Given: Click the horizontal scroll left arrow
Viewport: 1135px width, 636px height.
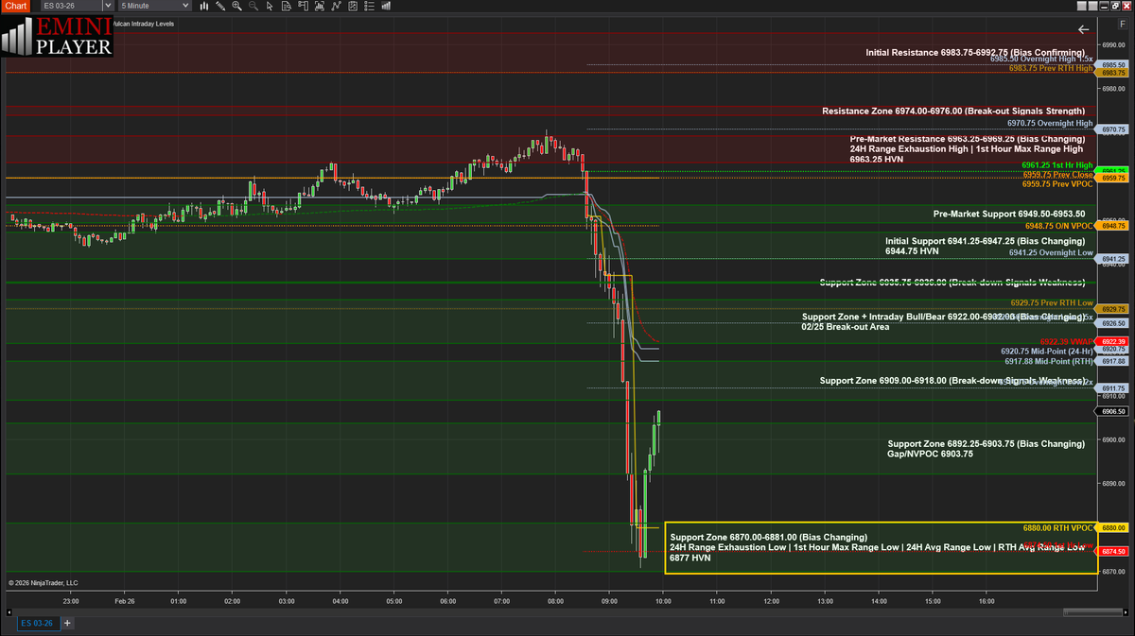Looking at the screenshot, I should tap(9, 611).
